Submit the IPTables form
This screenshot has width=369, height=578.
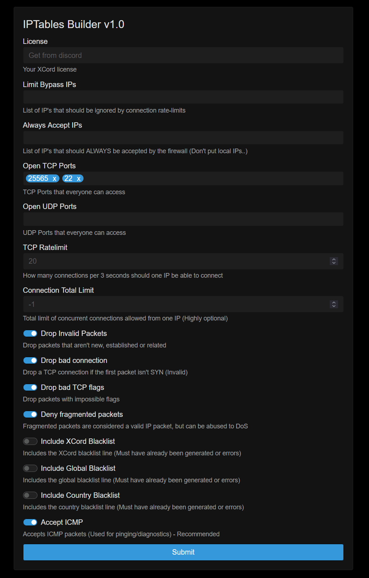point(183,552)
